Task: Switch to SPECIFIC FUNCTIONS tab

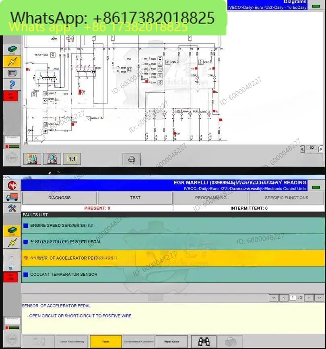Action: 287,198
